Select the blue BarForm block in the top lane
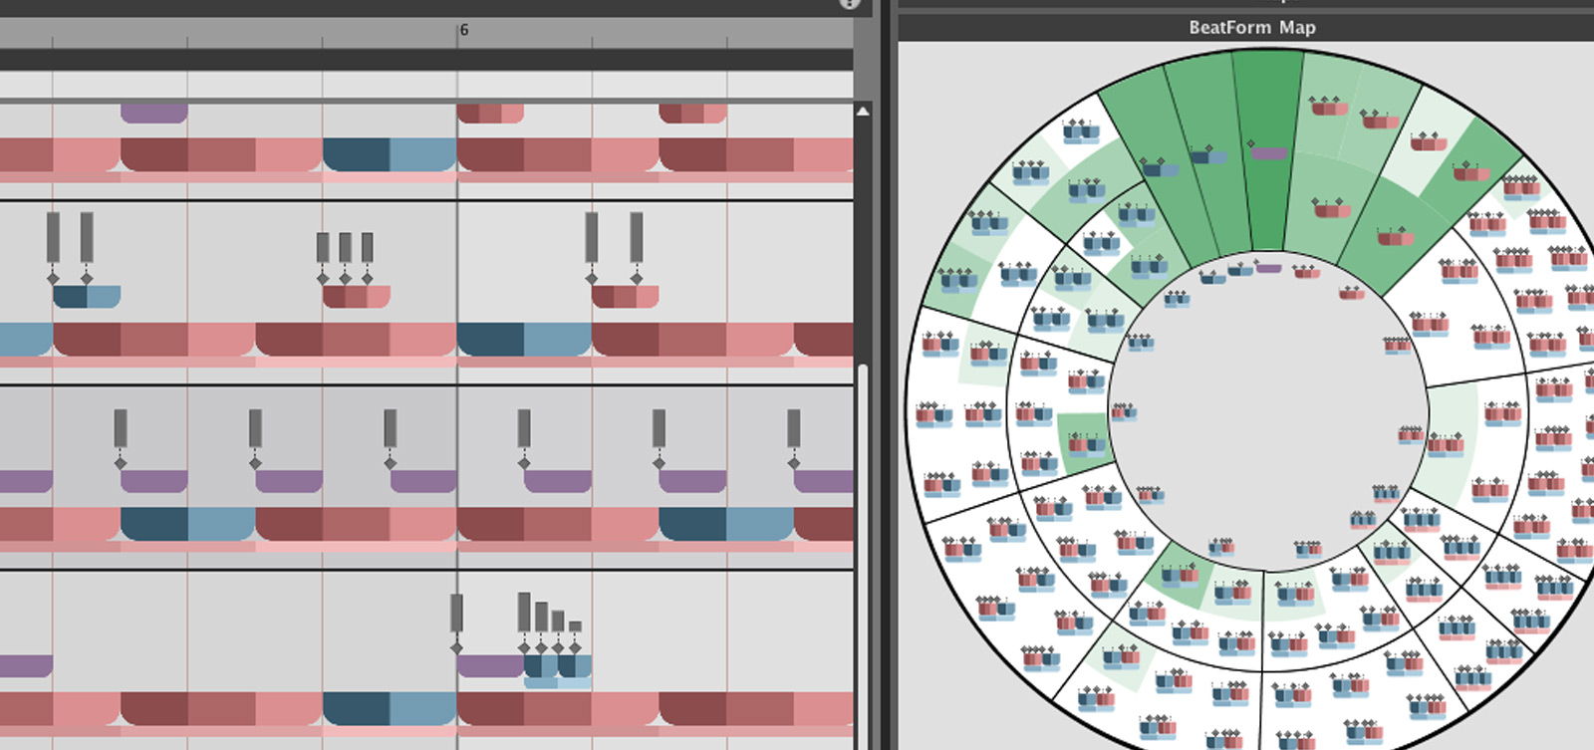 390,155
